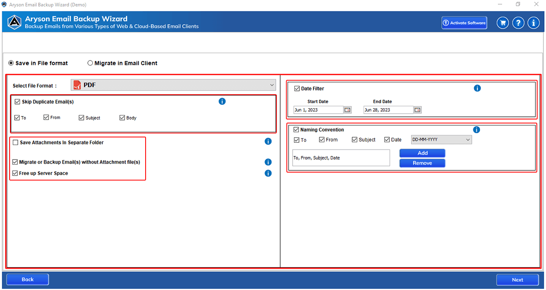Uncheck From under Naming Convention
Screen dimensions: 546x290
tap(322, 140)
